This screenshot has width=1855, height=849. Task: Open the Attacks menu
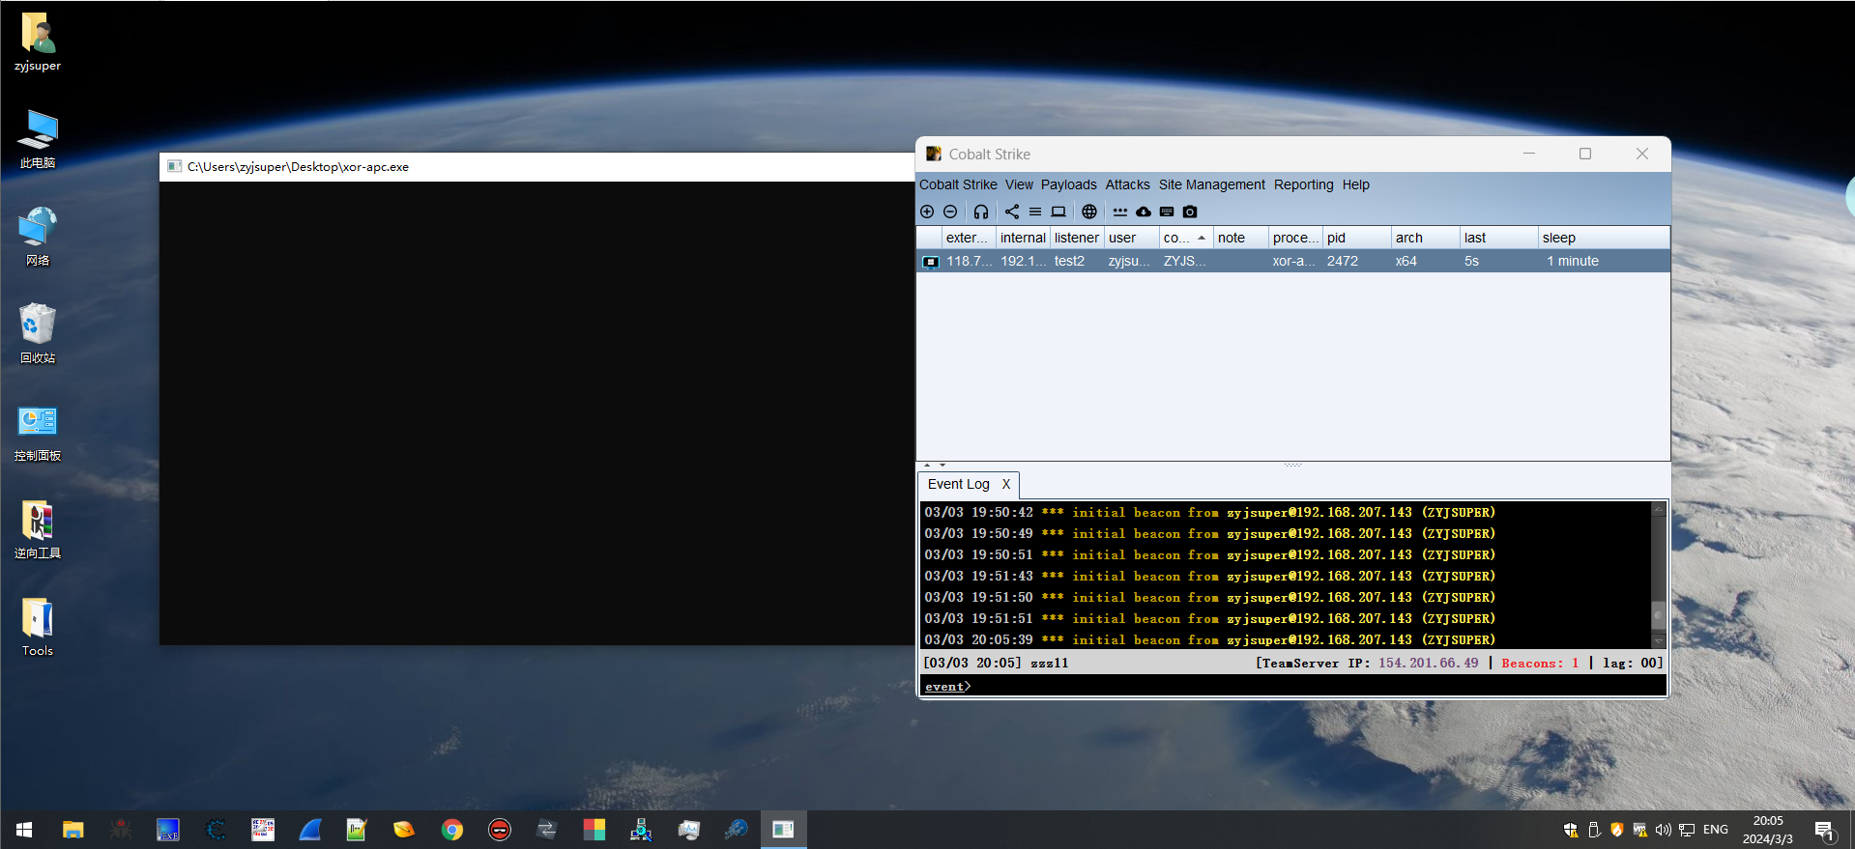(x=1127, y=184)
